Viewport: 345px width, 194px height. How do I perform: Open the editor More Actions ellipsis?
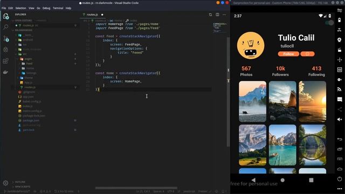[224, 15]
